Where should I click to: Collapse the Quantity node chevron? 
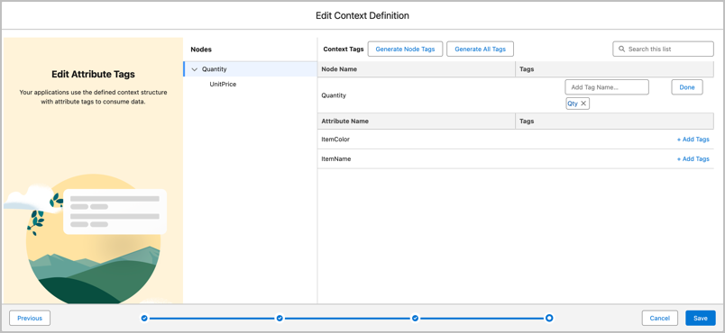[x=194, y=69]
